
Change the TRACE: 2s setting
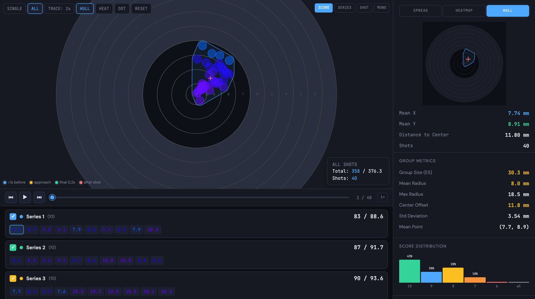59,8
